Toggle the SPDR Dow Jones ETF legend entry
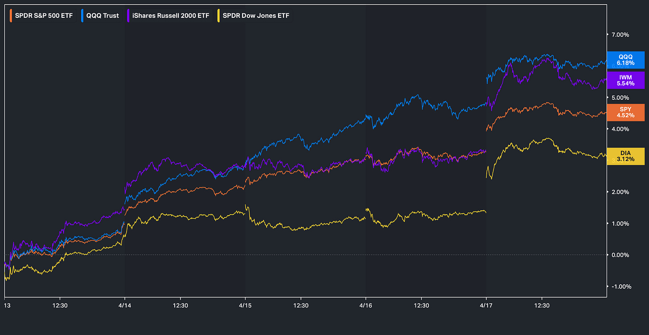649x335 pixels. point(254,15)
